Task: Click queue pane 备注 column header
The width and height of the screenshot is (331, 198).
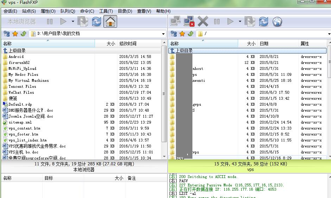Action: pyautogui.click(x=146, y=178)
